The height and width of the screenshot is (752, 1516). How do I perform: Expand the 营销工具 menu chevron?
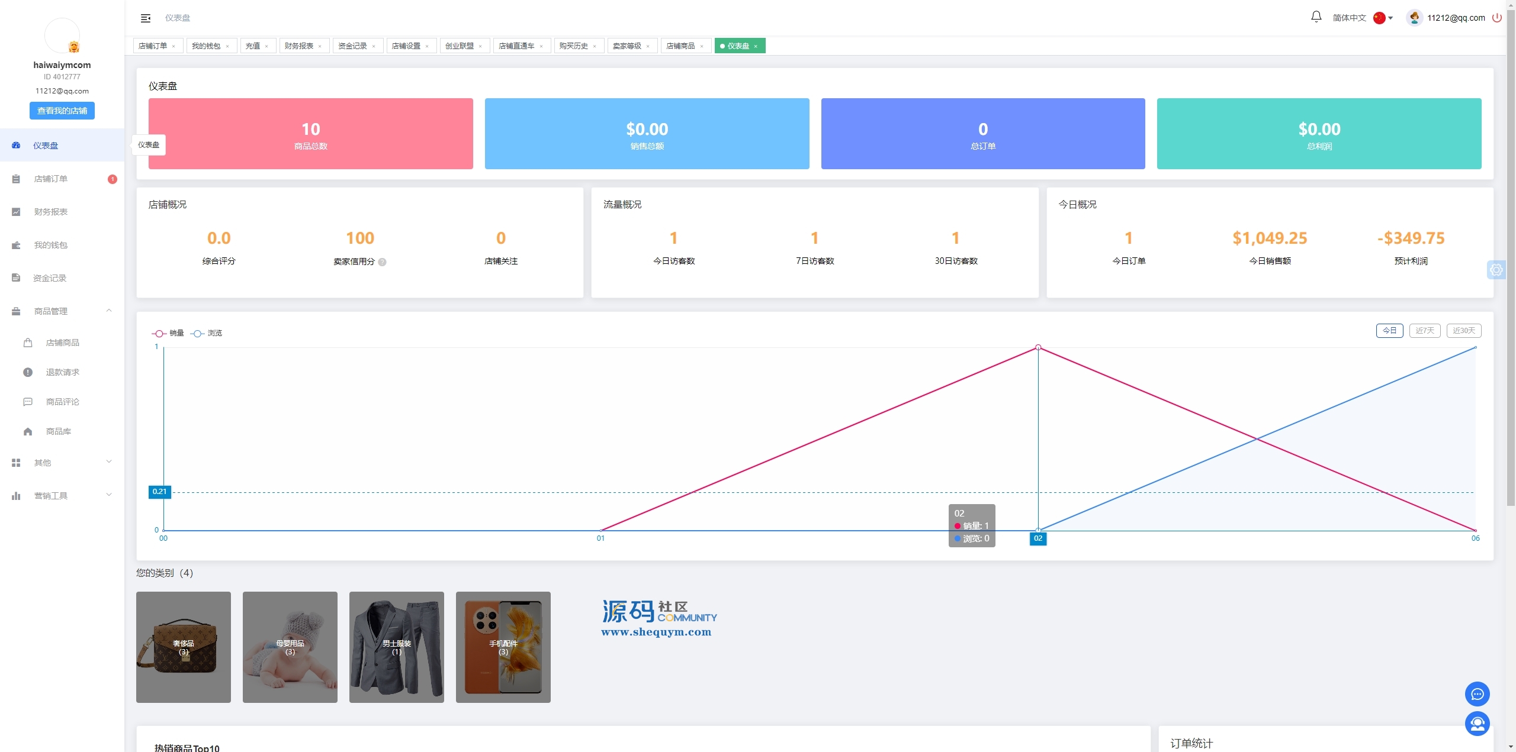click(x=109, y=495)
